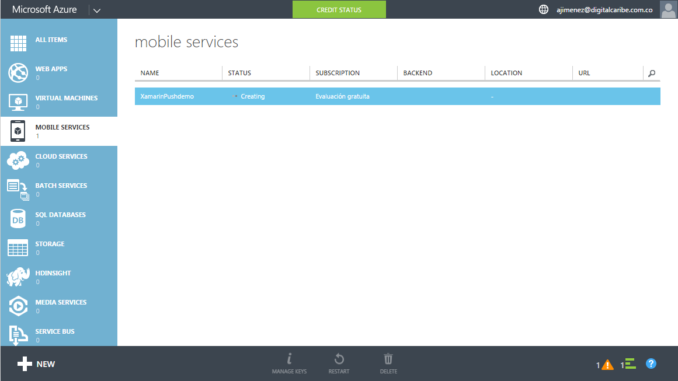Sort by STATUS column header
Viewport: 678px width, 381px height.
click(x=239, y=73)
